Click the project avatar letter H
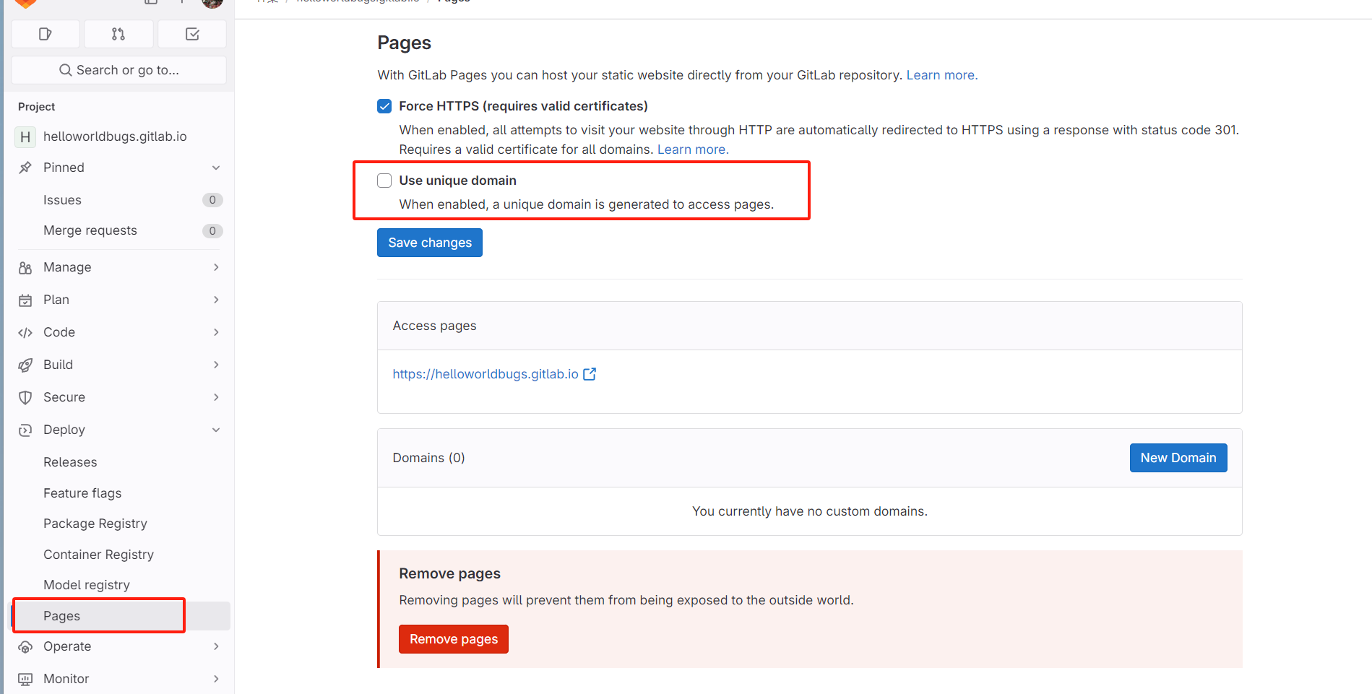This screenshot has width=1372, height=694. tap(25, 136)
